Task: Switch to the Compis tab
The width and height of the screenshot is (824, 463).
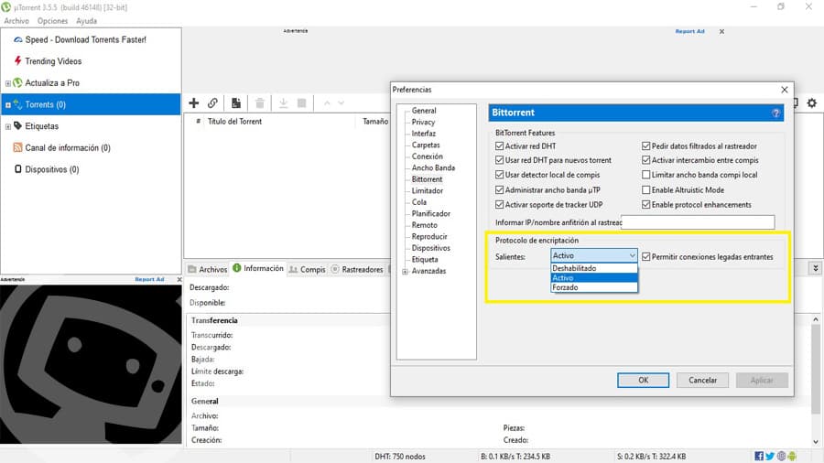Action: (x=308, y=269)
